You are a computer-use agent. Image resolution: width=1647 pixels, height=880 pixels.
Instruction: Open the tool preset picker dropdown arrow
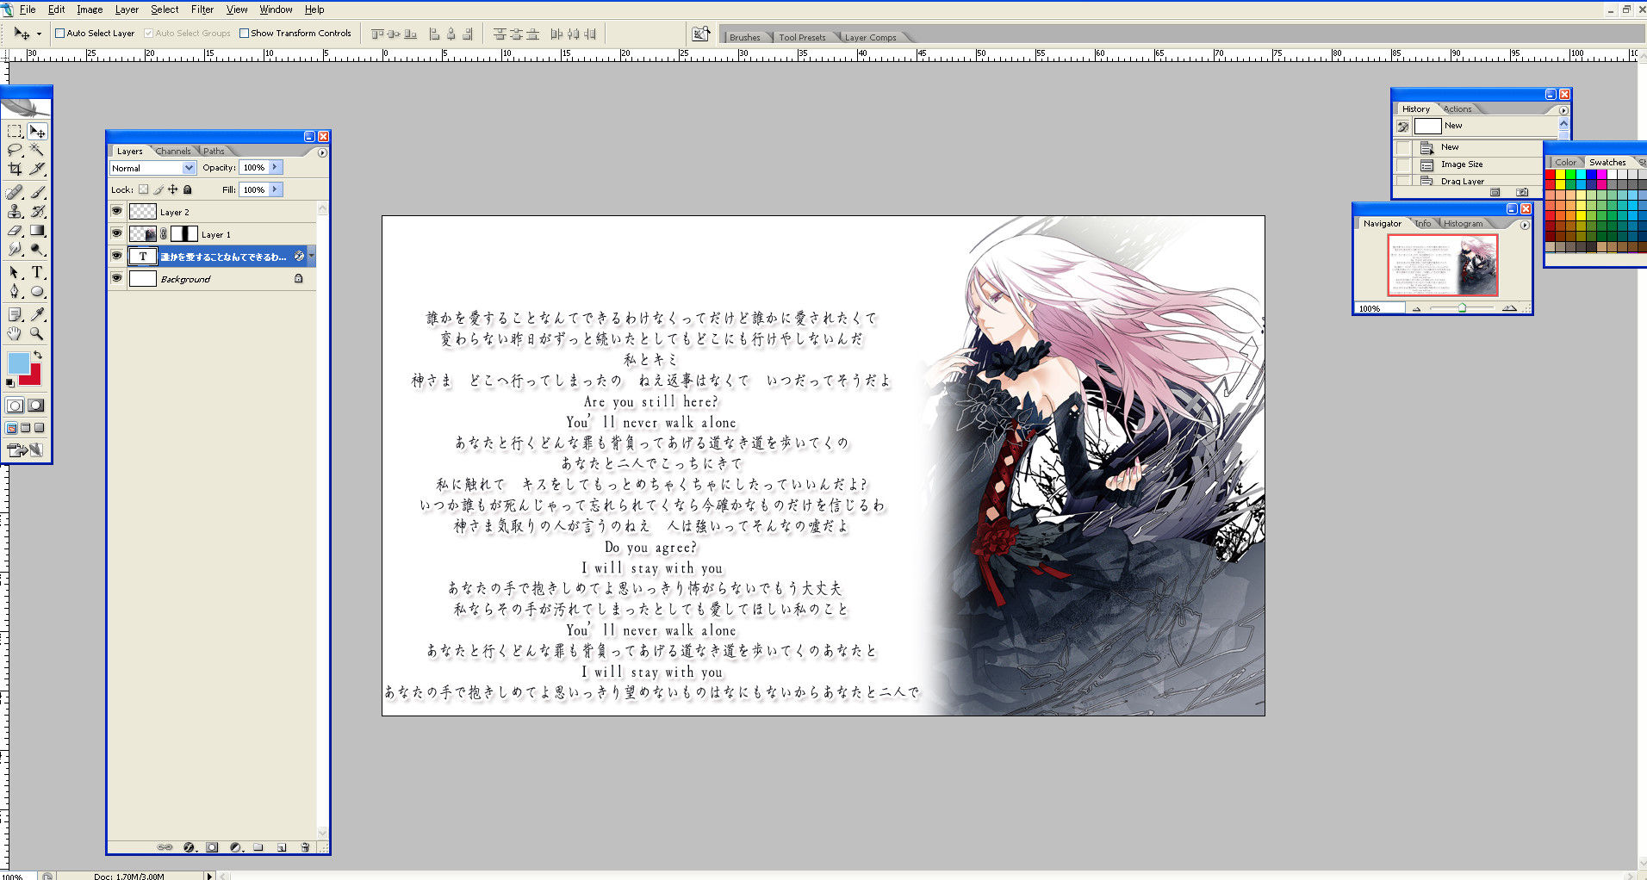(x=39, y=34)
